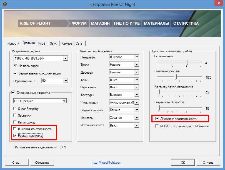
Task: Open the МАТЕРИАЛЫ banner link
Action: pyautogui.click(x=156, y=23)
